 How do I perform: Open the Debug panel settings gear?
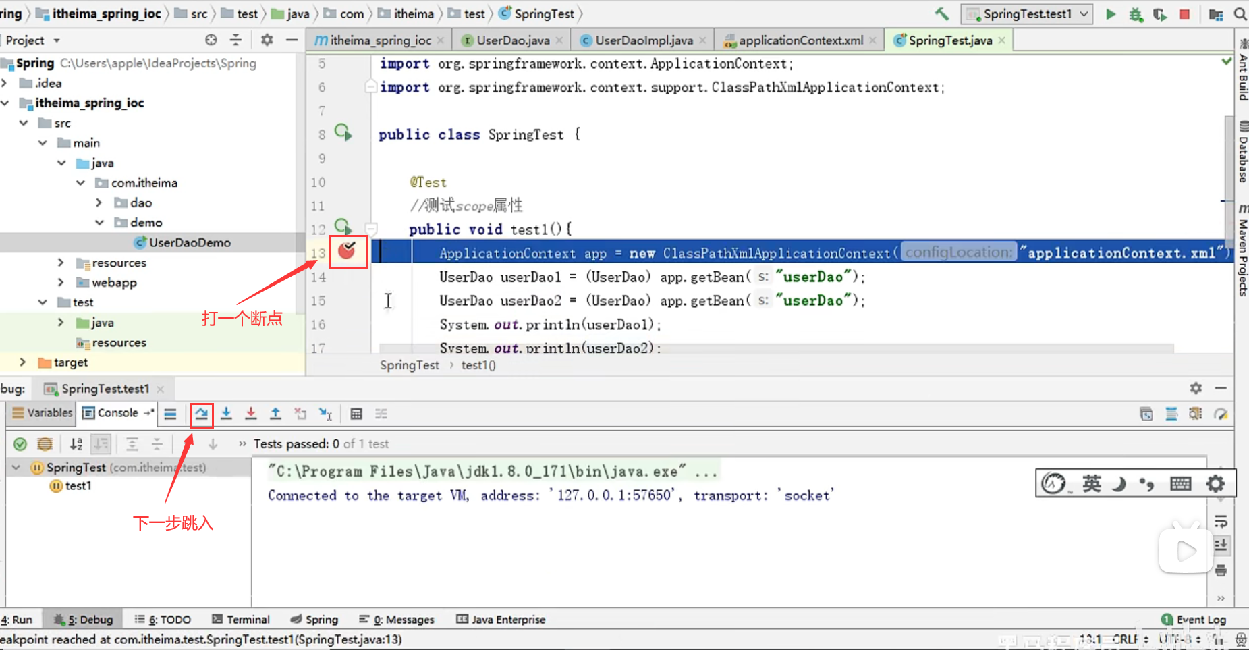pyautogui.click(x=1196, y=388)
